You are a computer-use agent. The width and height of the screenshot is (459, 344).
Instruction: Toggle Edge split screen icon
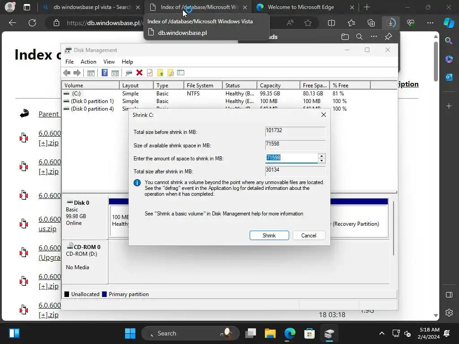331,23
